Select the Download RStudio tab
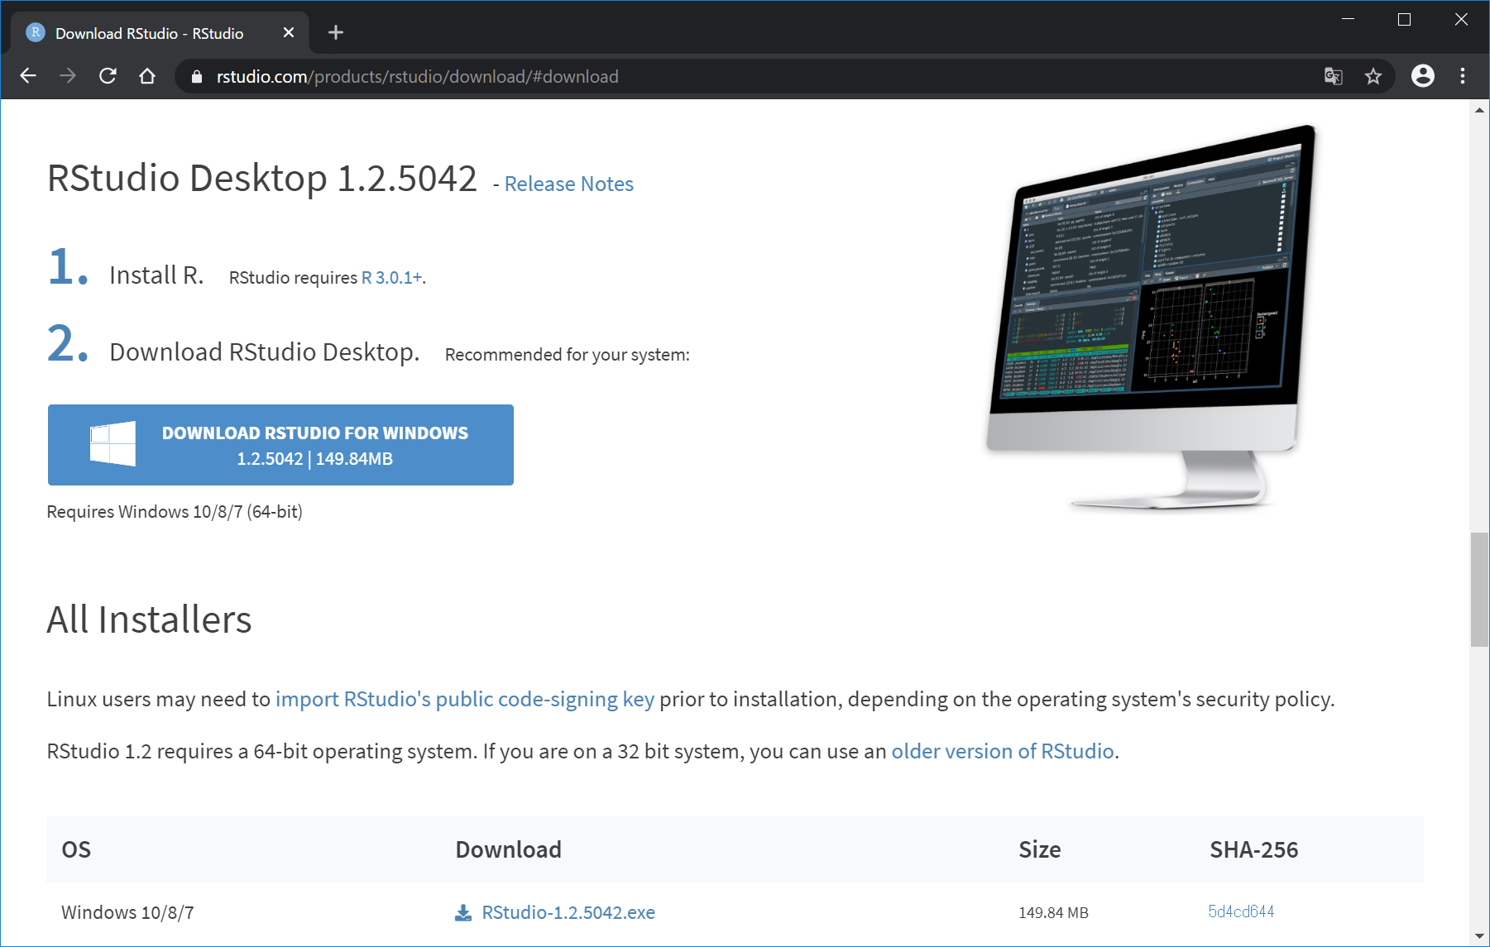The image size is (1490, 947). tap(149, 33)
